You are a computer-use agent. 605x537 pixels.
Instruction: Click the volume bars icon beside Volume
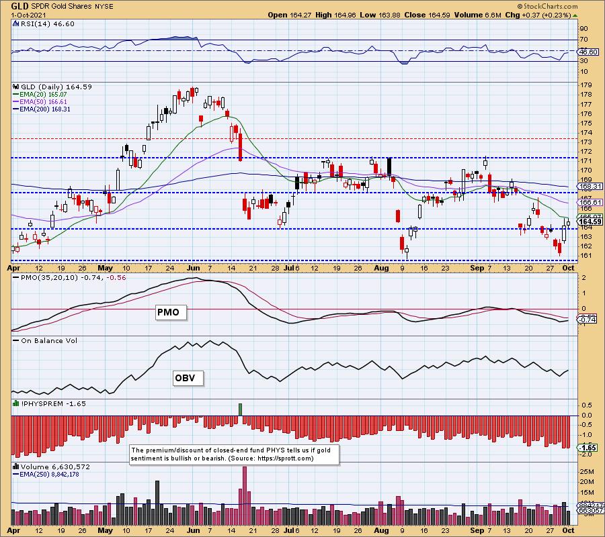(x=16, y=467)
